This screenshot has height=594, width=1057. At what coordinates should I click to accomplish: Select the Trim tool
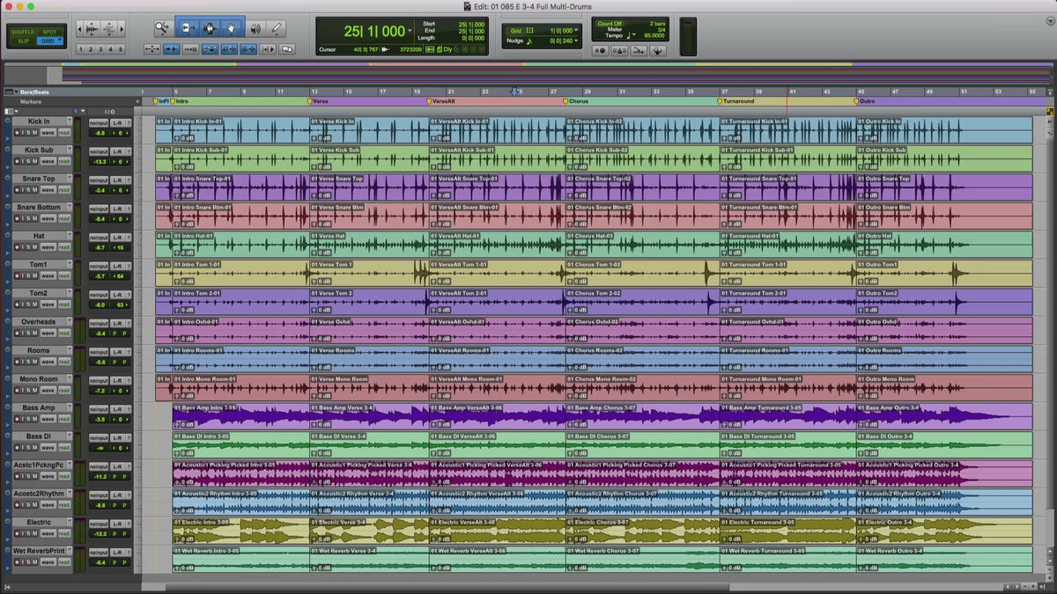(188, 28)
